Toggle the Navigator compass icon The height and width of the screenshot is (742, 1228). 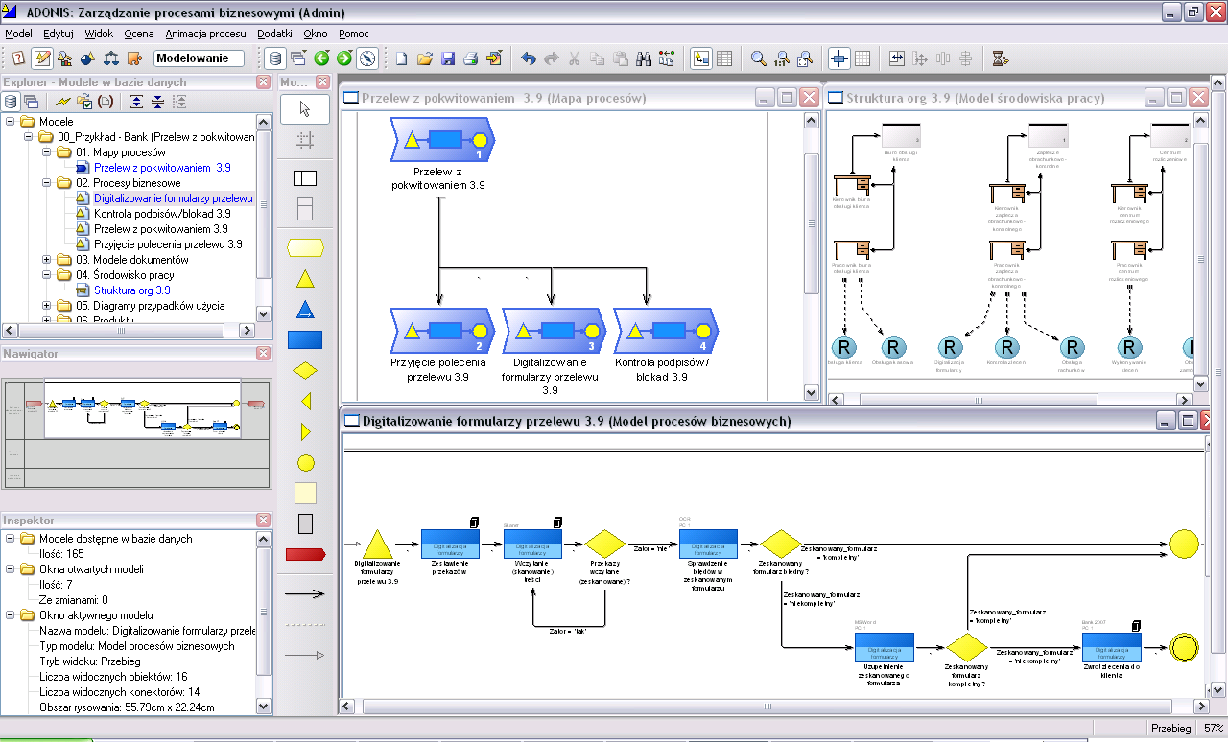point(367,58)
